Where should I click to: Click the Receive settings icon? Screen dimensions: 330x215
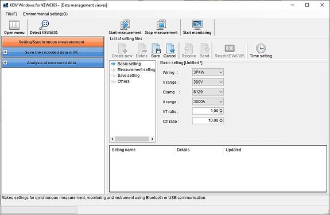pos(188,48)
